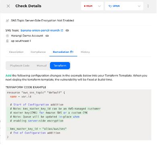Expand the HIGH severity dropdown

click(92, 6)
